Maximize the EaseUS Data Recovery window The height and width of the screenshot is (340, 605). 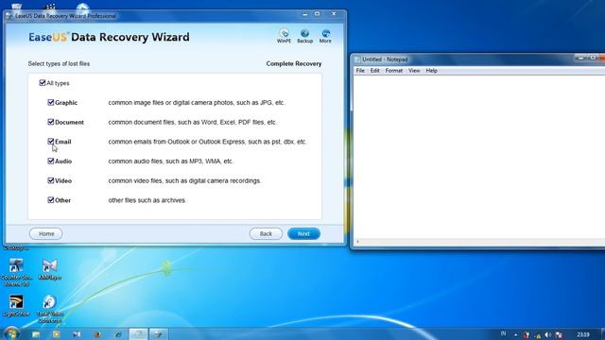coord(318,14)
